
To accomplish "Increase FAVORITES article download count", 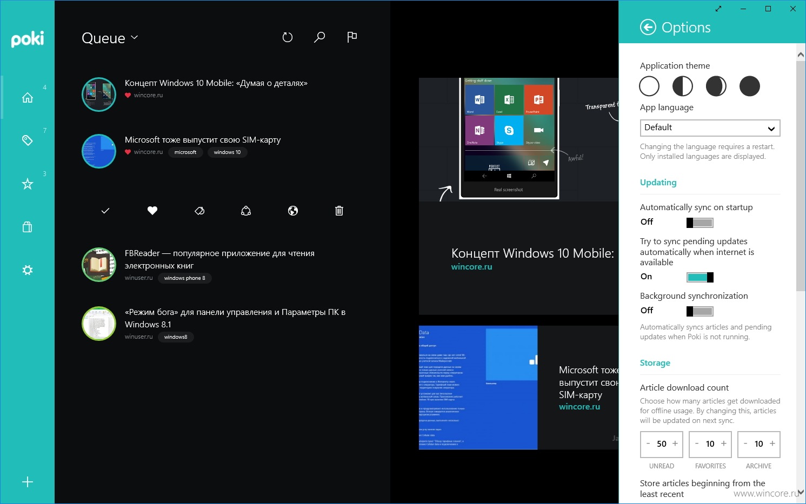I will pyautogui.click(x=724, y=443).
